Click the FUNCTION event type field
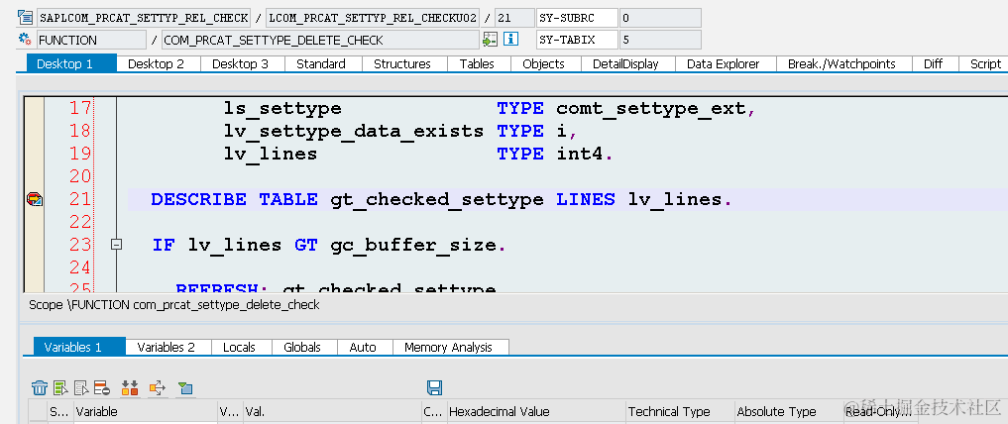The height and width of the screenshot is (424, 1008). tap(91, 40)
